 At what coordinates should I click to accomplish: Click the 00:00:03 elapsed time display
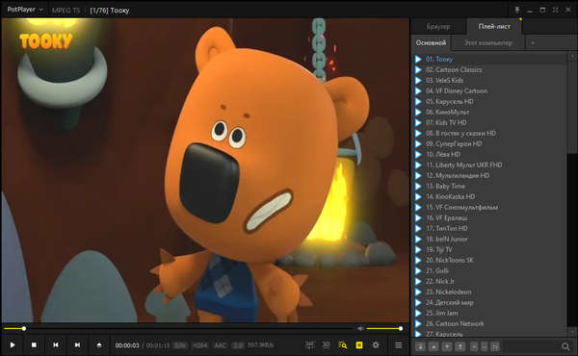127,345
